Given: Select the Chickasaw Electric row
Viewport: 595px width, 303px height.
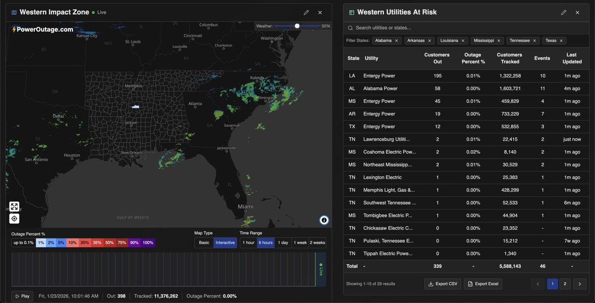Looking at the screenshot, I should (x=466, y=228).
